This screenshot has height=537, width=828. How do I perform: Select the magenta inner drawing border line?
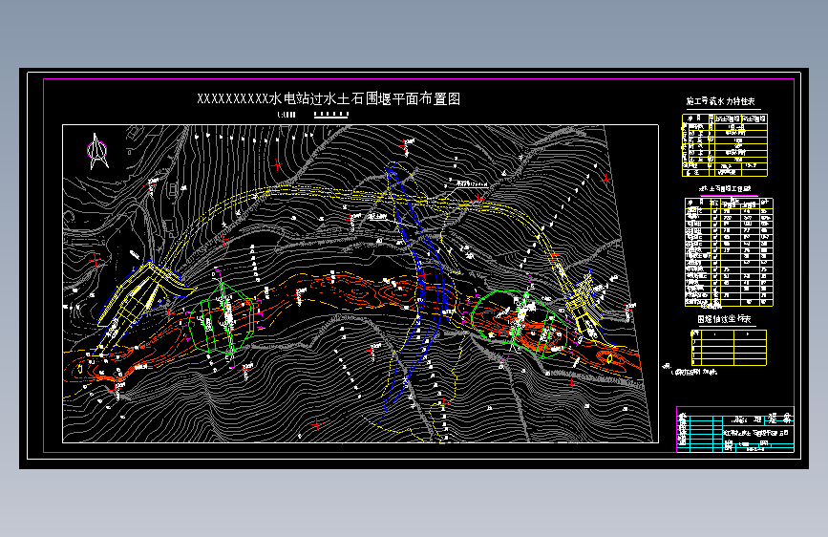point(418,78)
